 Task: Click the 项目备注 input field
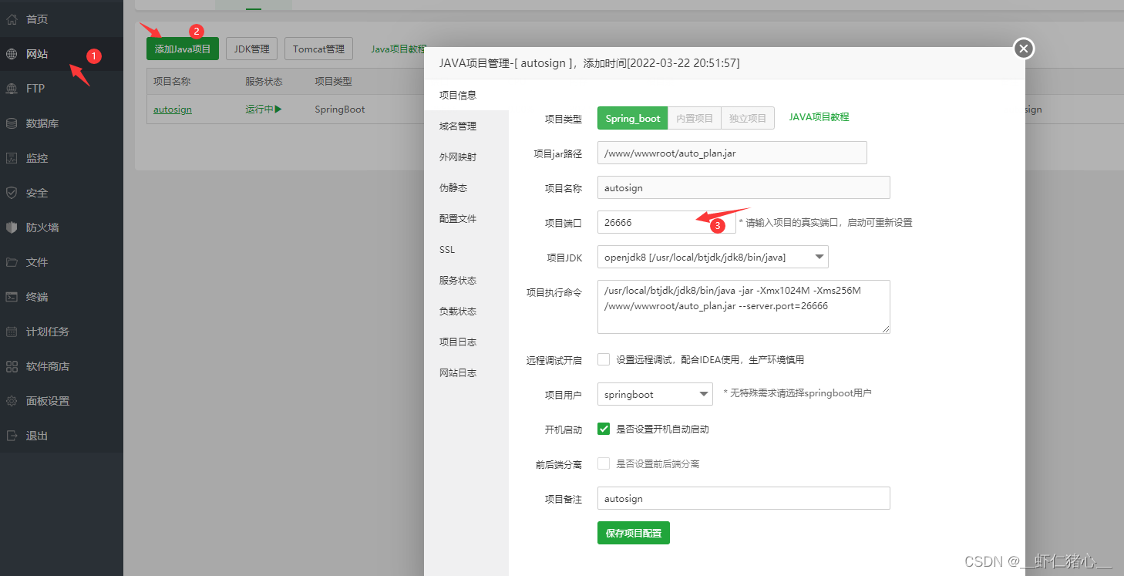(744, 498)
